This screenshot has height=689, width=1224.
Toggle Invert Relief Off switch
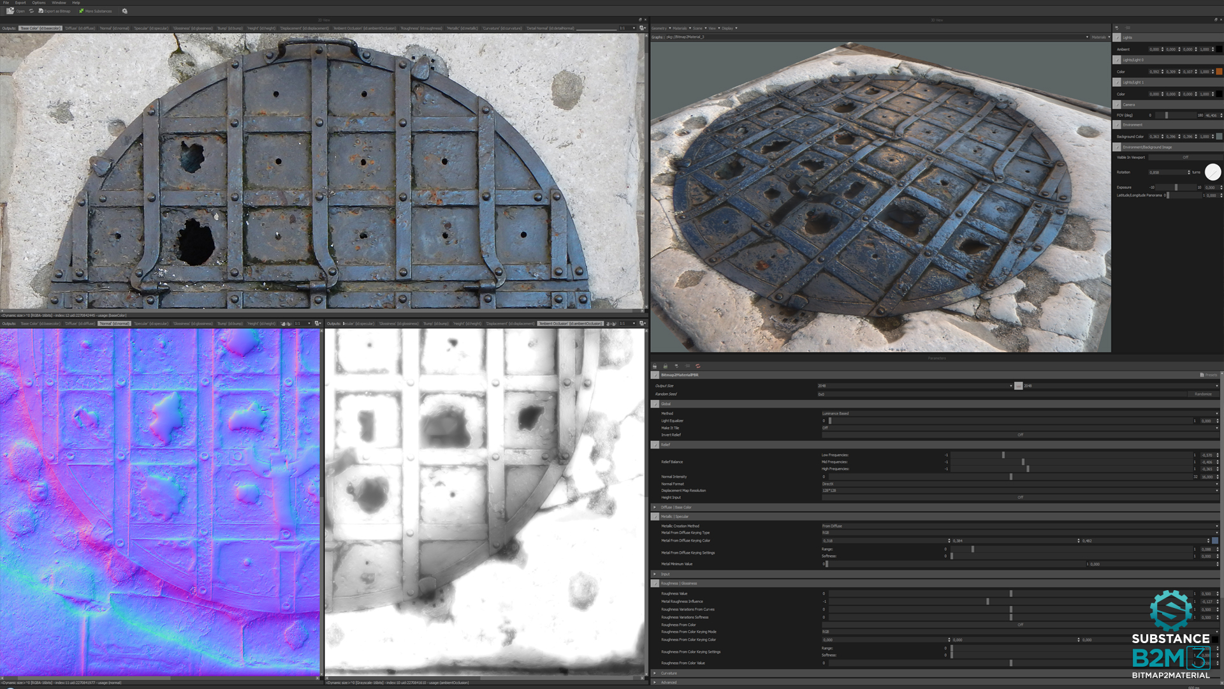click(x=1019, y=435)
